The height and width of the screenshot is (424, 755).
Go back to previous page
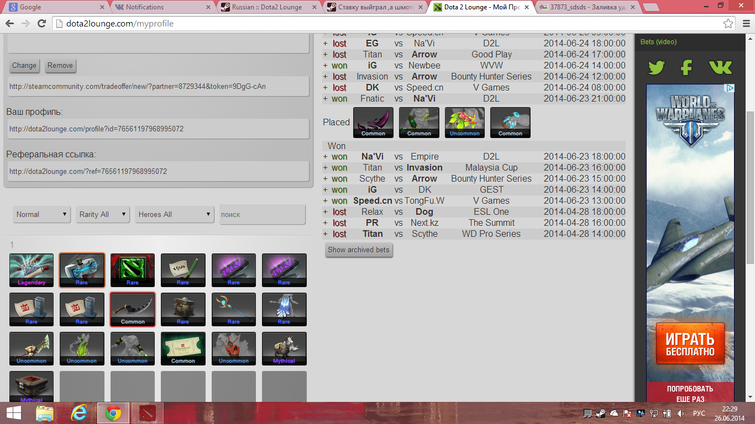click(x=9, y=24)
